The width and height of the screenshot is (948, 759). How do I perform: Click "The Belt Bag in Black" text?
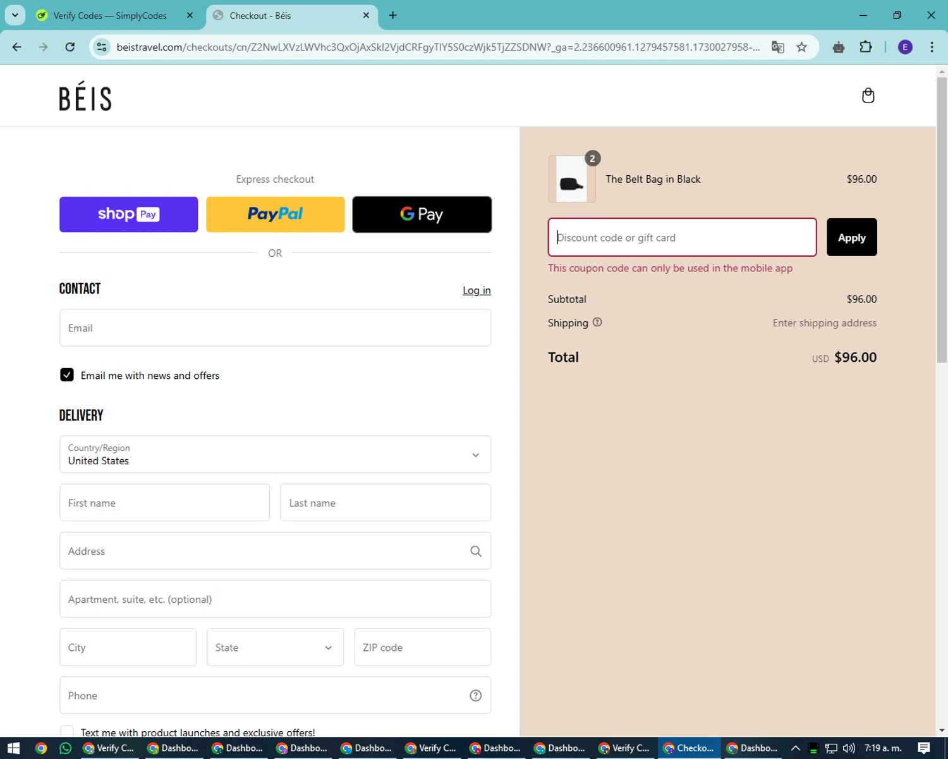tap(653, 179)
